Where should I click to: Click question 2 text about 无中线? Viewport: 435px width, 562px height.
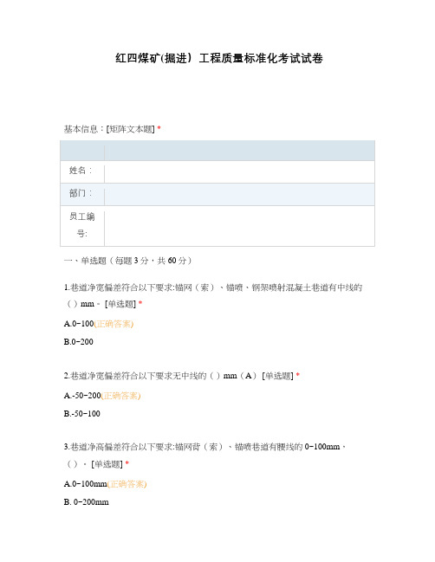pyautogui.click(x=181, y=376)
